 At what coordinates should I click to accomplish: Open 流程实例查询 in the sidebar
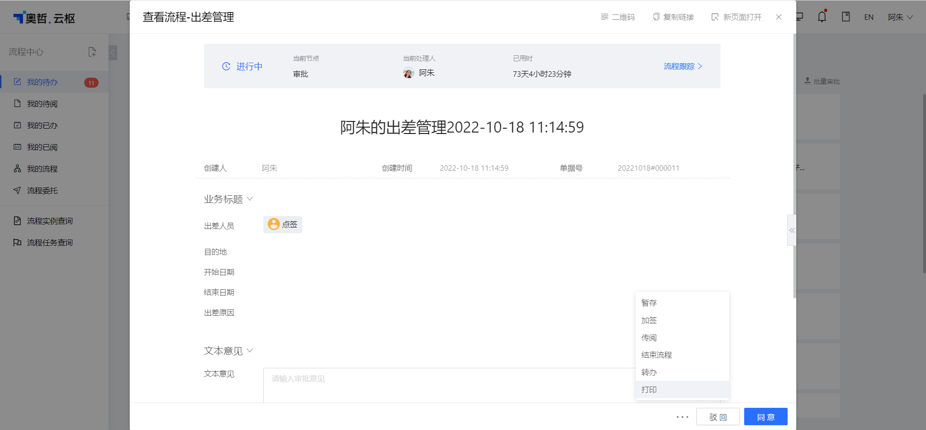coord(54,221)
